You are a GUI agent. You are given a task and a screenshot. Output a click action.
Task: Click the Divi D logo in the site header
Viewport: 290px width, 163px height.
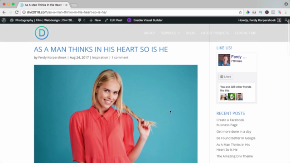[42, 33]
